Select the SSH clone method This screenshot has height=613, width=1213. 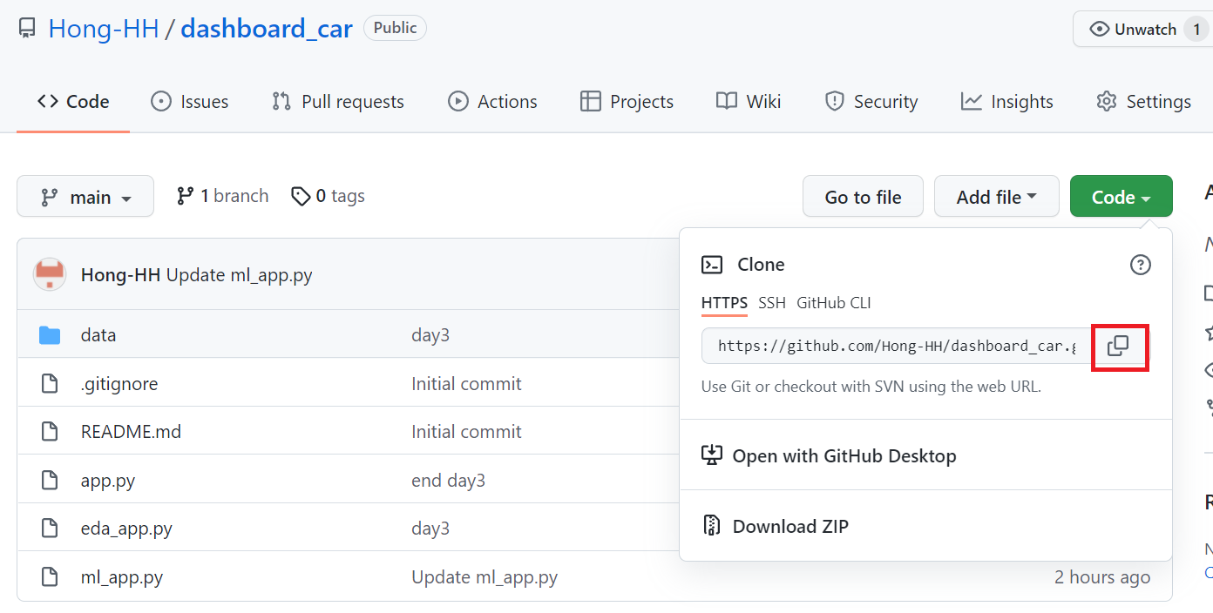point(771,303)
